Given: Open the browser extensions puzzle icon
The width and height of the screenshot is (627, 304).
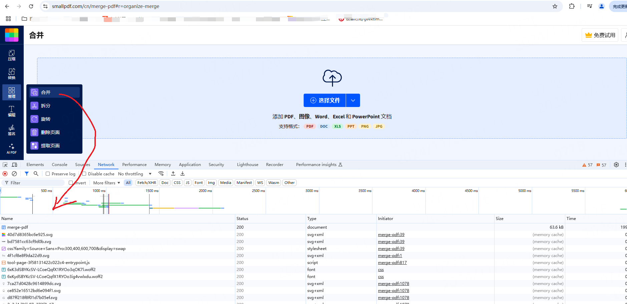Looking at the screenshot, I should (572, 6).
